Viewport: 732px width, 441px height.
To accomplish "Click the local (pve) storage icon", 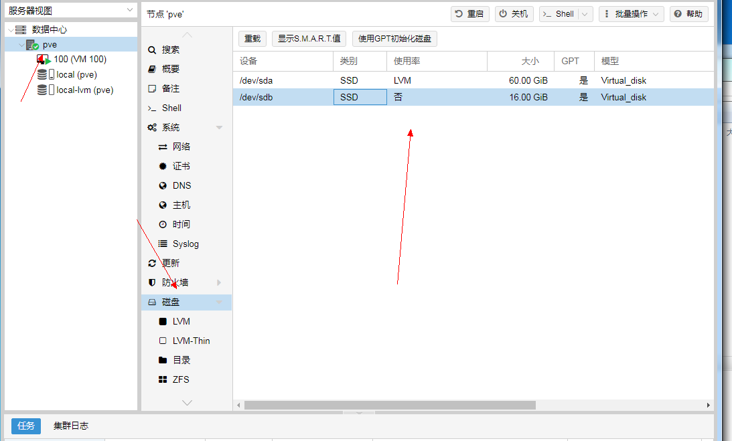I will (46, 75).
